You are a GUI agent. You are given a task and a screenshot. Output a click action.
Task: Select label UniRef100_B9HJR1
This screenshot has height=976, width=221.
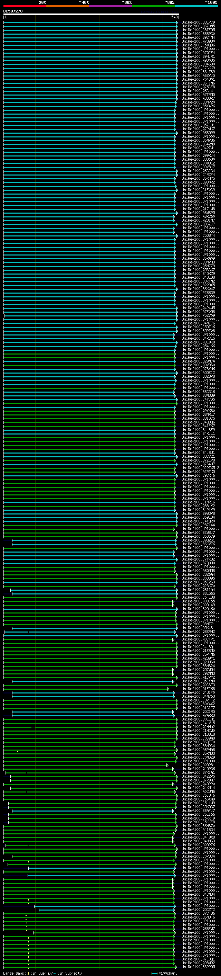coord(198,56)
